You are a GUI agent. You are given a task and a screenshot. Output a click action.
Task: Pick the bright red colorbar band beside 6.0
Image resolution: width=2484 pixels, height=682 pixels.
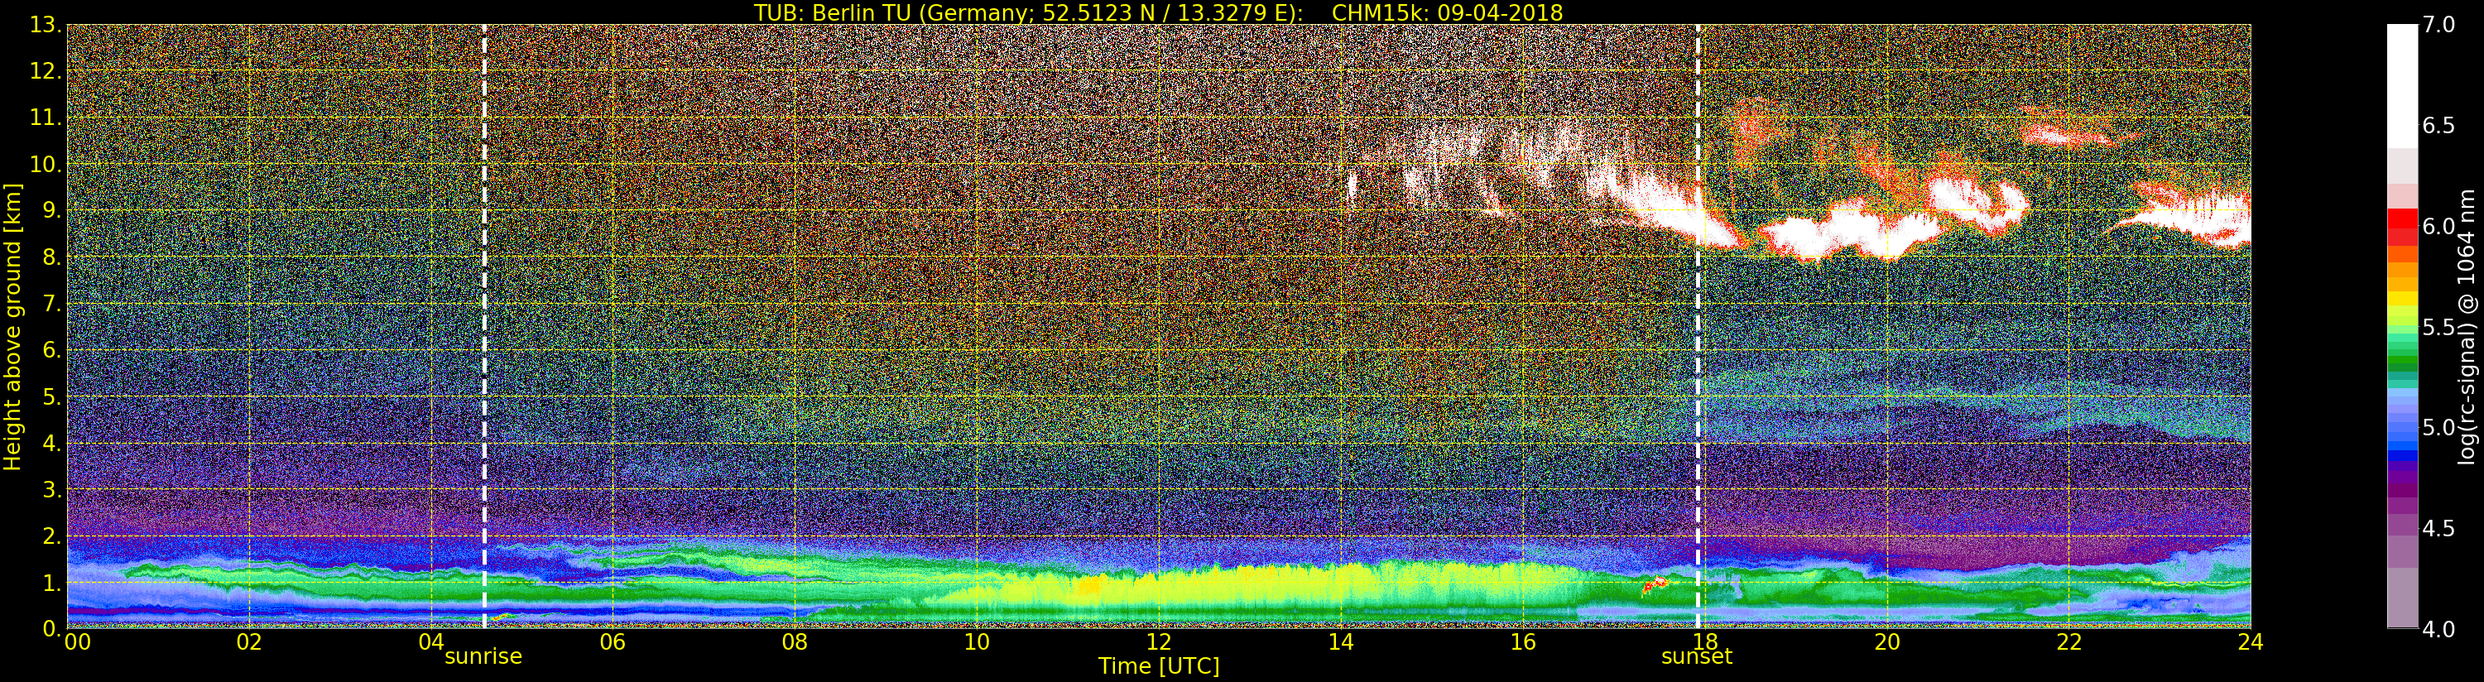pos(2402,218)
